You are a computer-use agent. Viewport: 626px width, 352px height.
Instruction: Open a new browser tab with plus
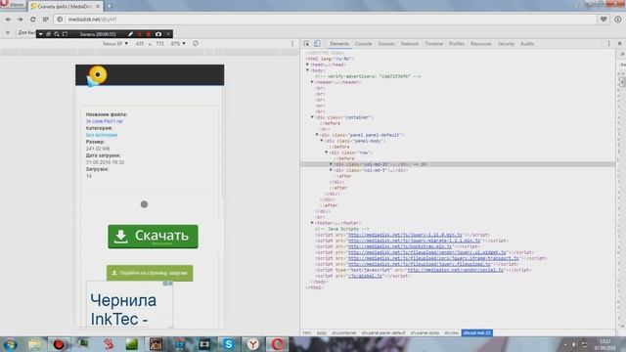[110, 6]
